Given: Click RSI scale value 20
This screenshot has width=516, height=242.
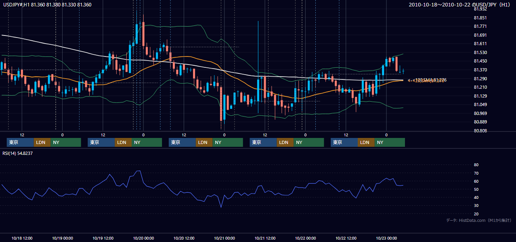Looking at the screenshot, I should click(x=476, y=214).
